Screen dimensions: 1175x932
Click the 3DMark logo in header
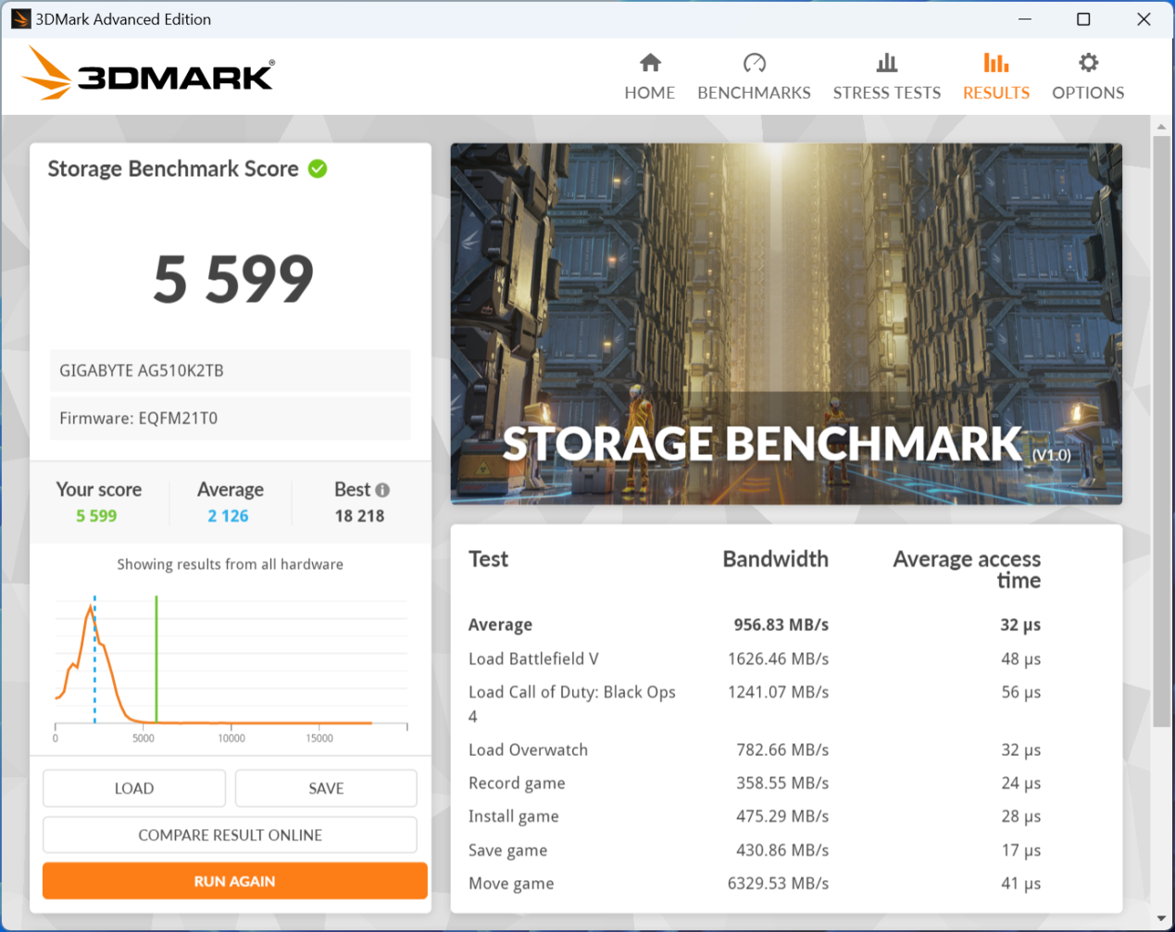[149, 74]
